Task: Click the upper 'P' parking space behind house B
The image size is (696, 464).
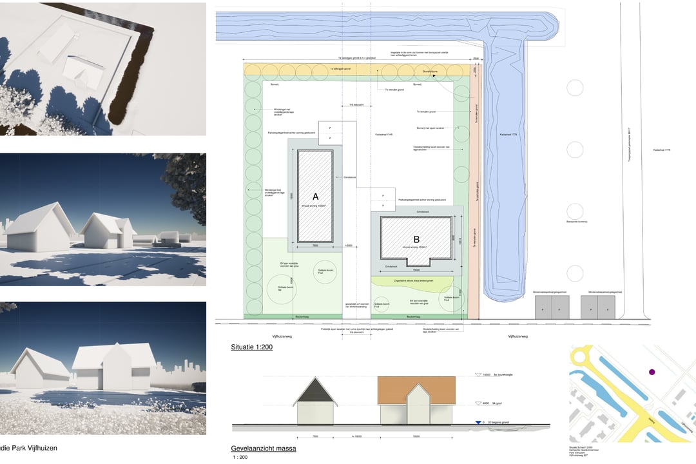Action: click(383, 195)
